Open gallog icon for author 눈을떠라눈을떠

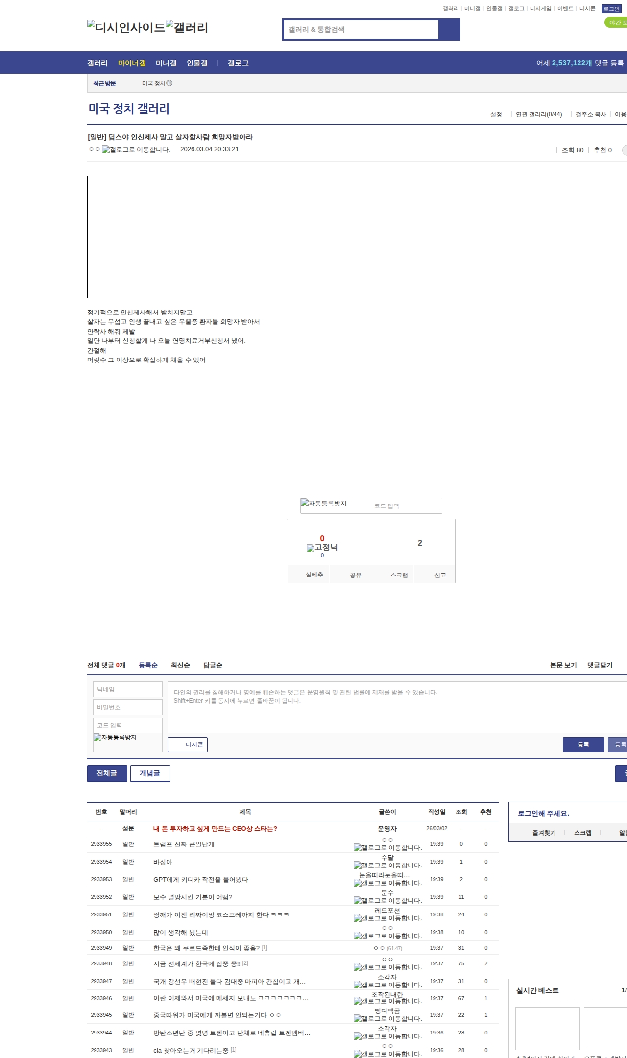coord(387,883)
